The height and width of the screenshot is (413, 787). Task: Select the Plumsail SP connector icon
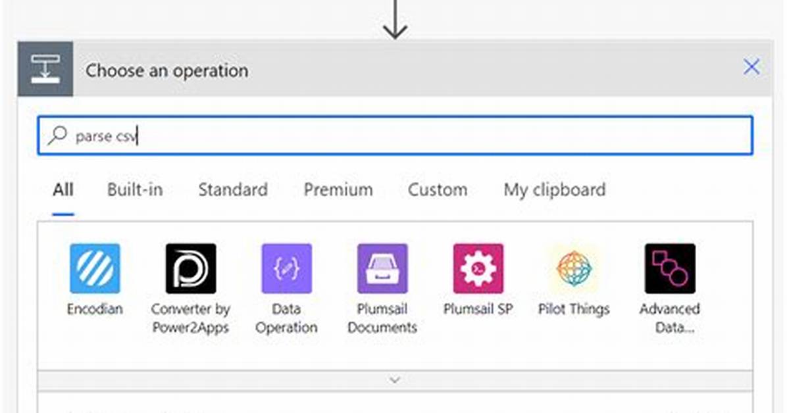478,268
